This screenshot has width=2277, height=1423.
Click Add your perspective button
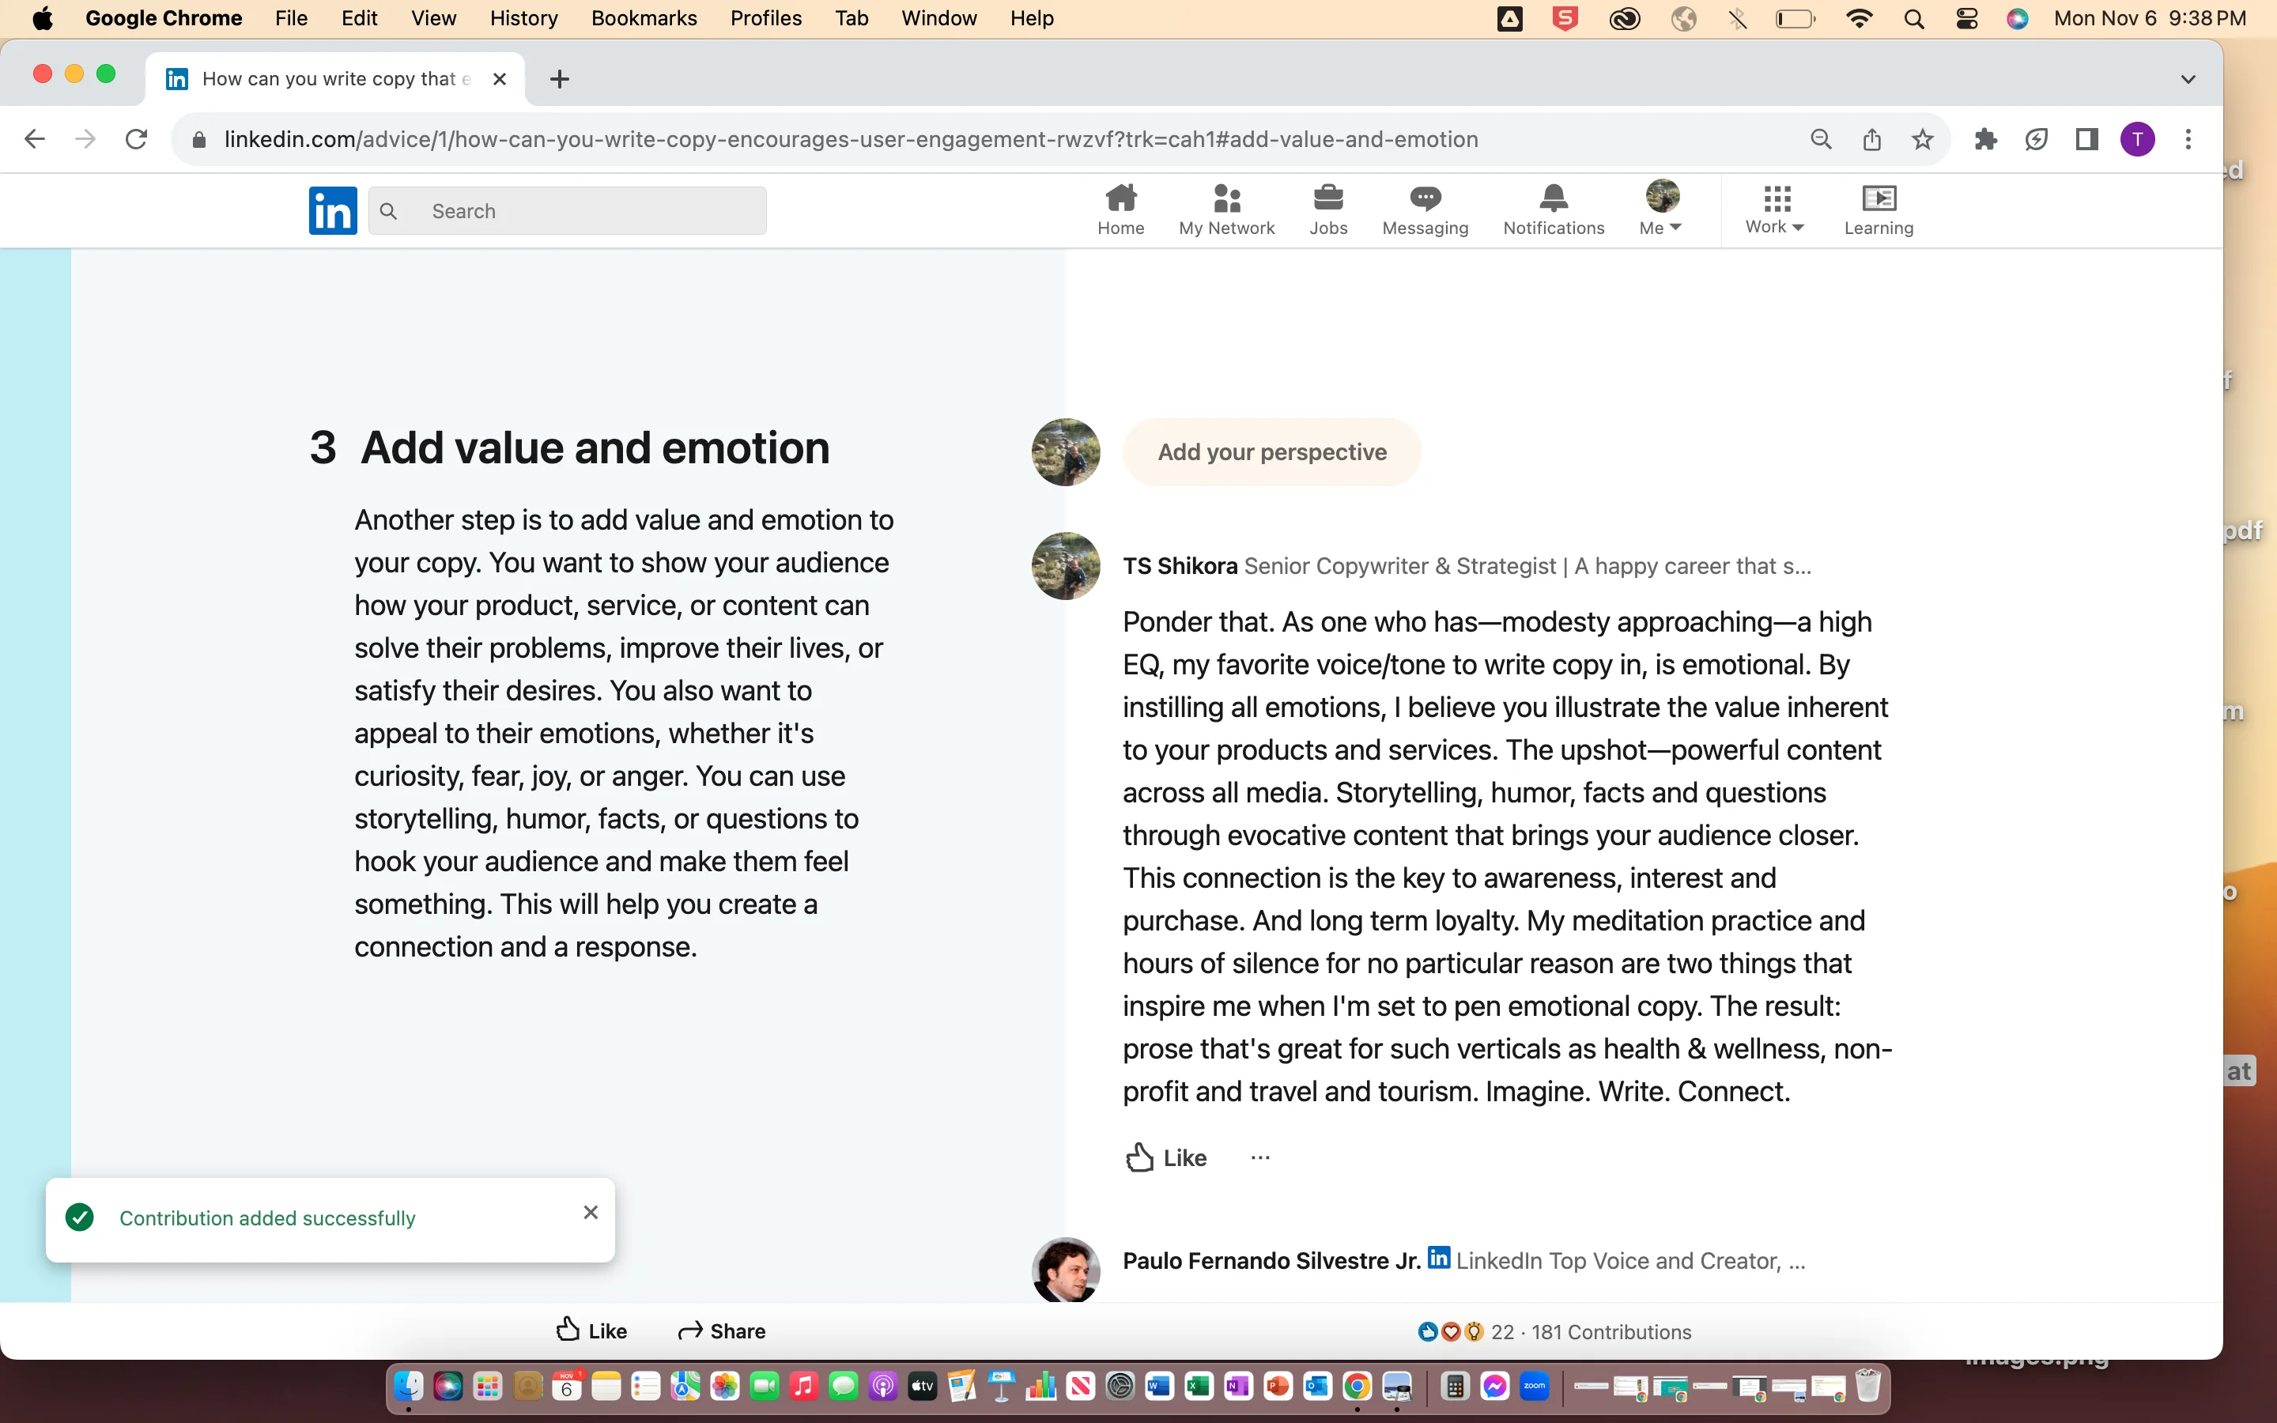point(1271,453)
